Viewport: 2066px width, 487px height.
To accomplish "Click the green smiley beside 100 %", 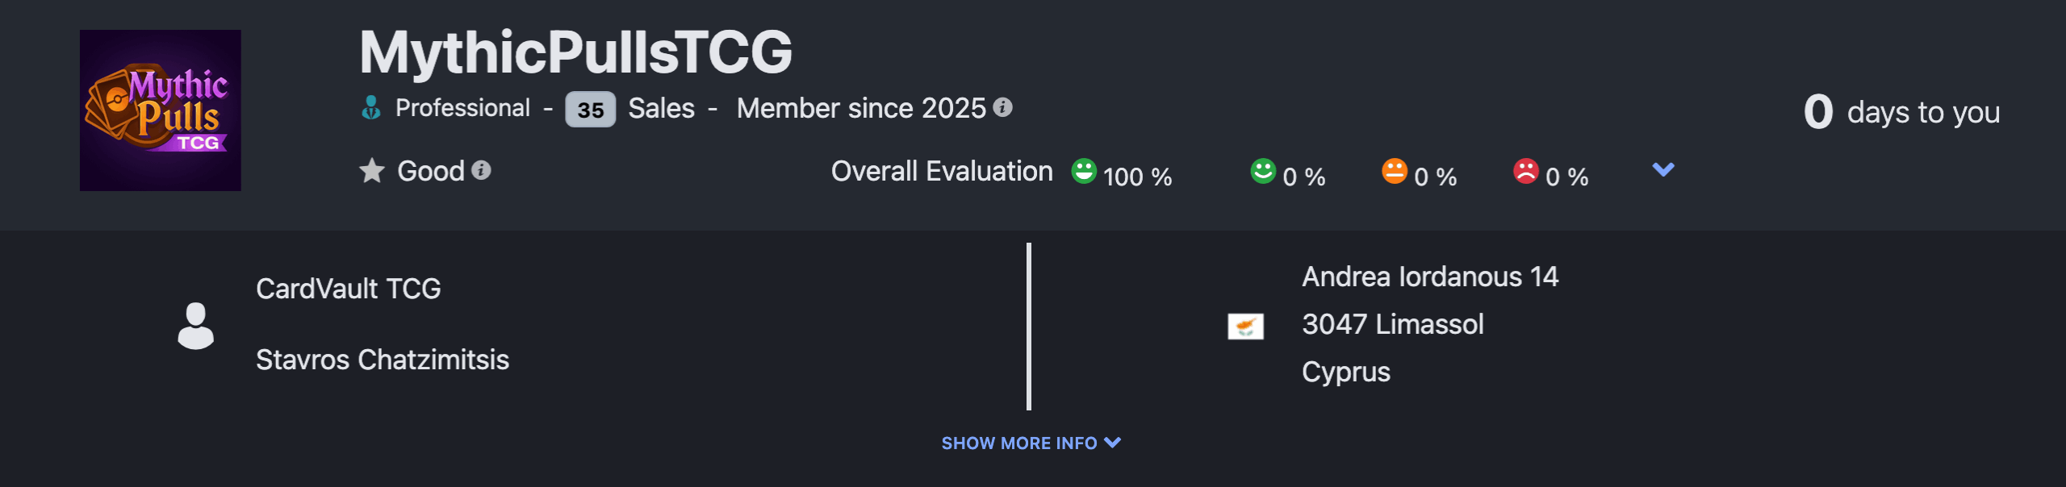I will point(1084,171).
